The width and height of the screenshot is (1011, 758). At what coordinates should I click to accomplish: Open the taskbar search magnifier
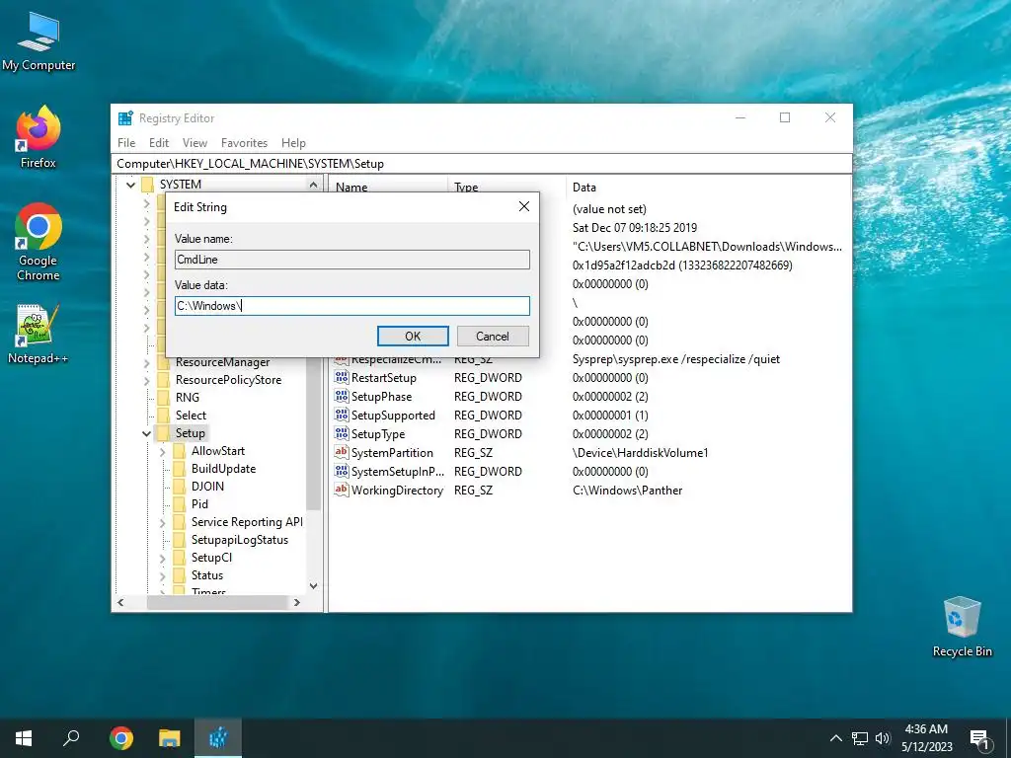71,738
